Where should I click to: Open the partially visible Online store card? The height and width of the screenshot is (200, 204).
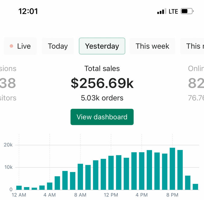[196, 83]
